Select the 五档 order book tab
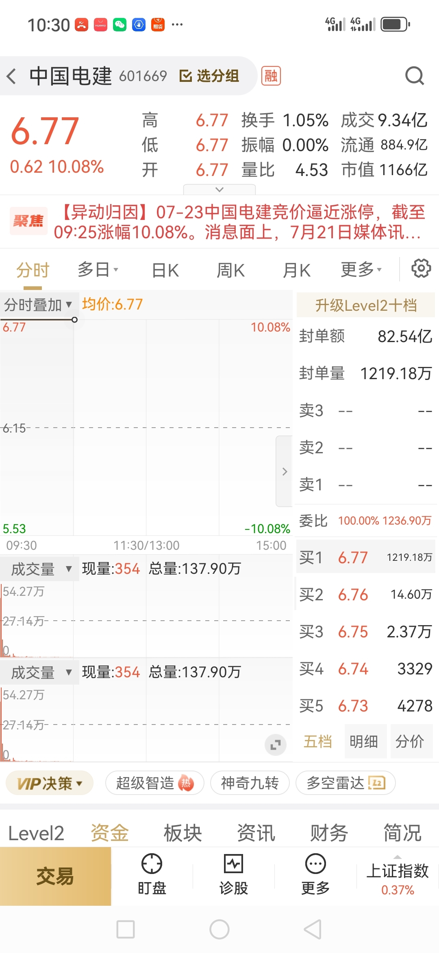The image size is (439, 953). 318,741
